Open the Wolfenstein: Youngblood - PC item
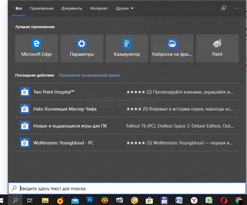247x205 pixels. coord(127,143)
